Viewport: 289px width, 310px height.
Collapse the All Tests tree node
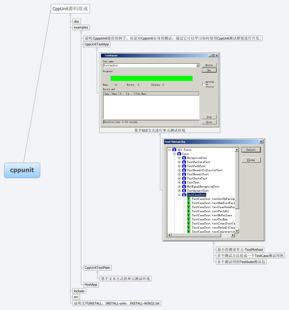point(169,150)
